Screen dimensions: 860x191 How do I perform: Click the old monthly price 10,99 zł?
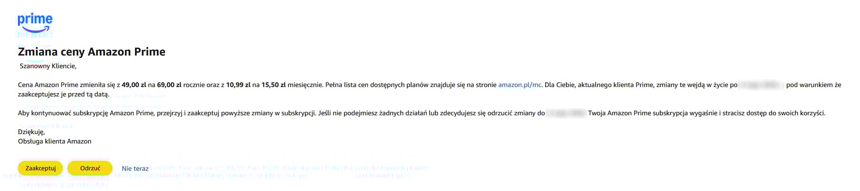pos(238,85)
